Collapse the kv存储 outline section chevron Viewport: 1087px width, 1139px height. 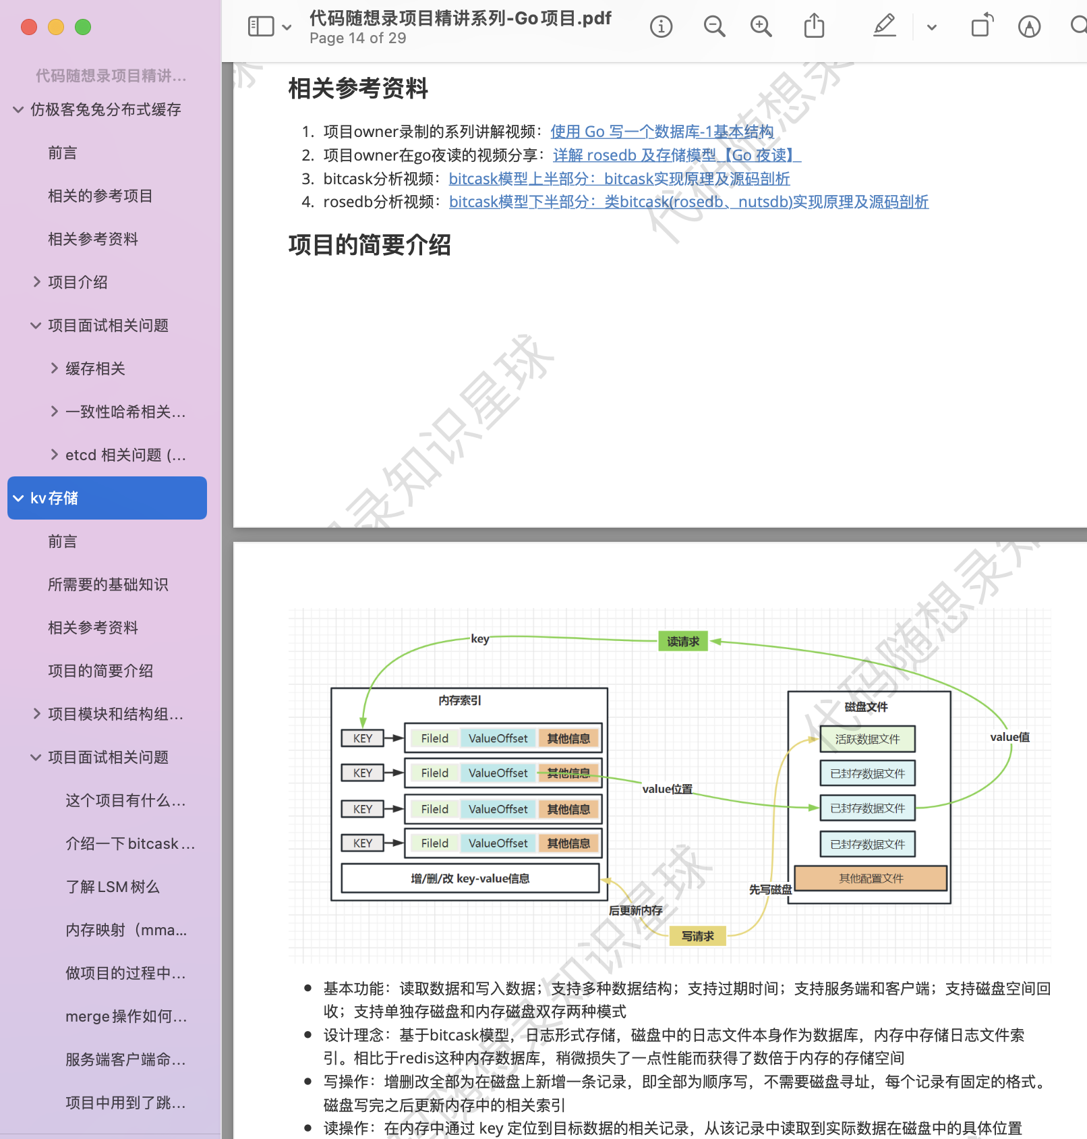coord(18,498)
